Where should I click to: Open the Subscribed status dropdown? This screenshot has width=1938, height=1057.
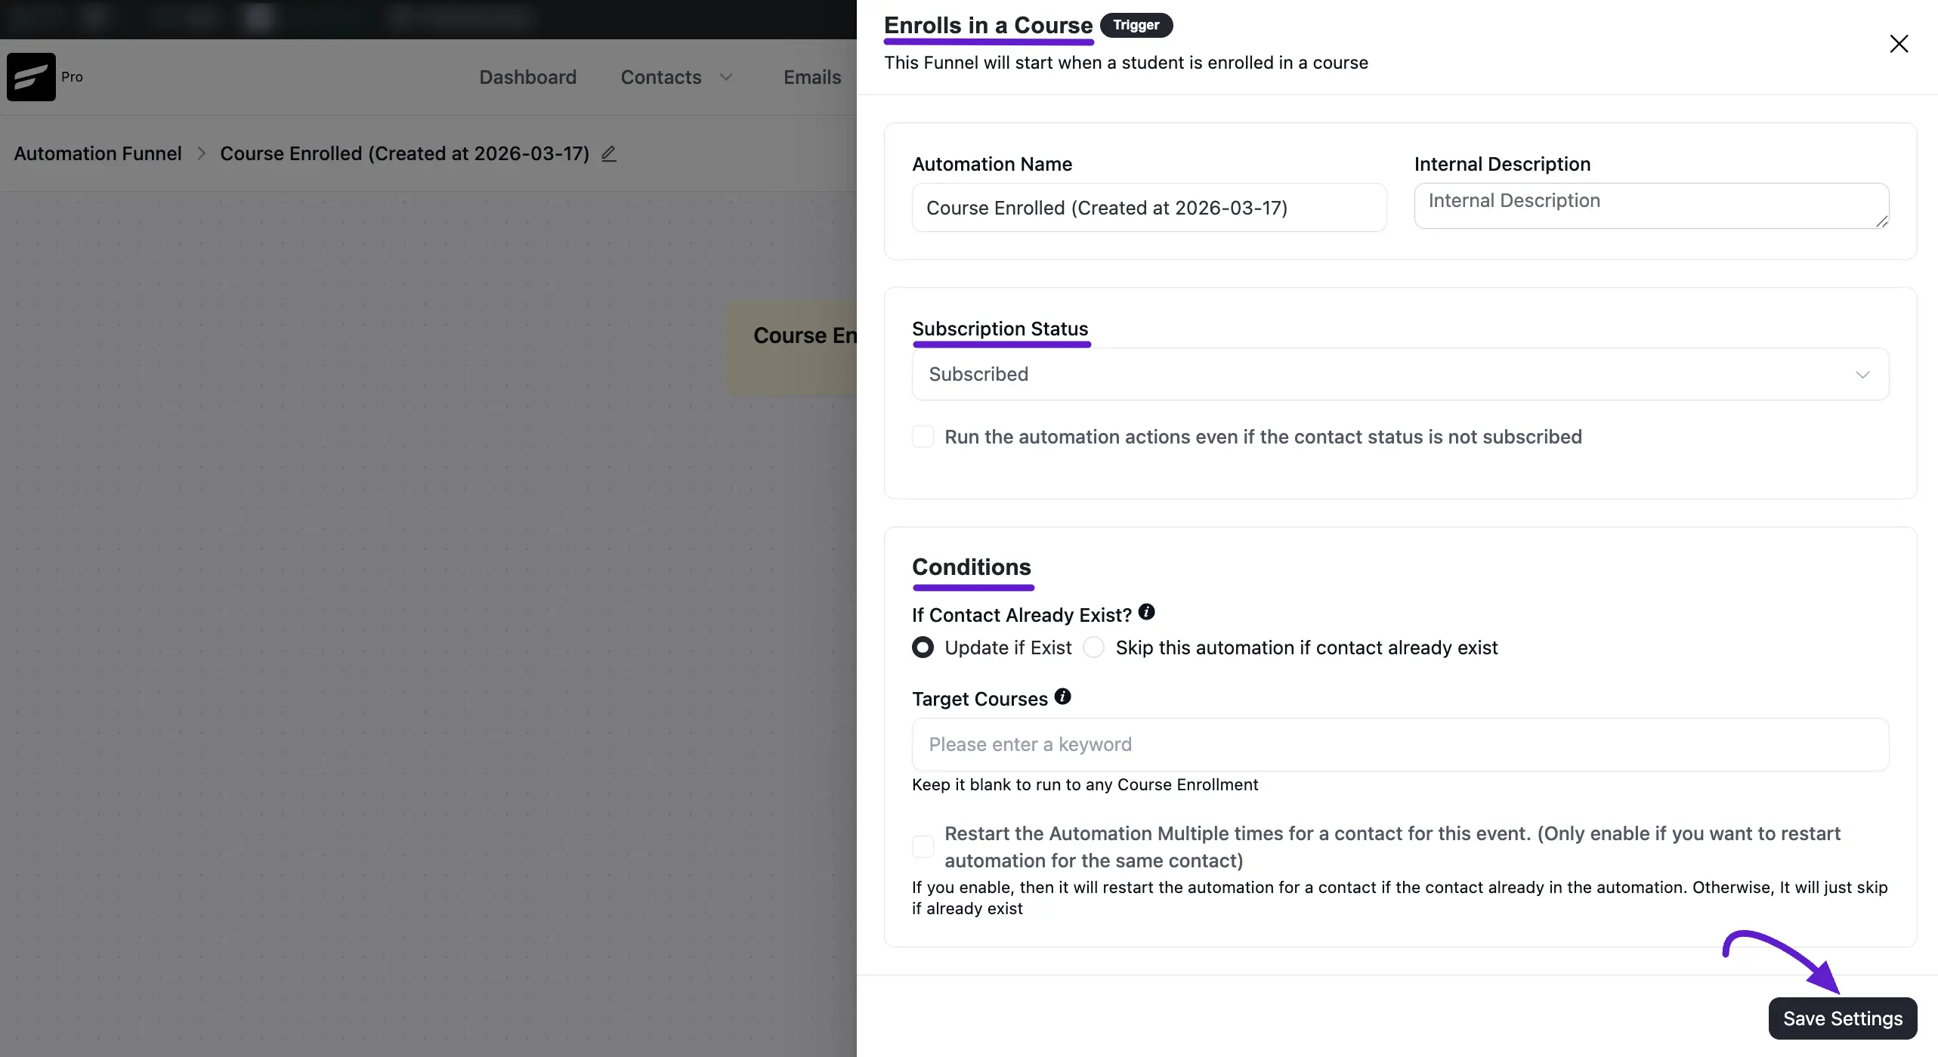[x=1400, y=374]
